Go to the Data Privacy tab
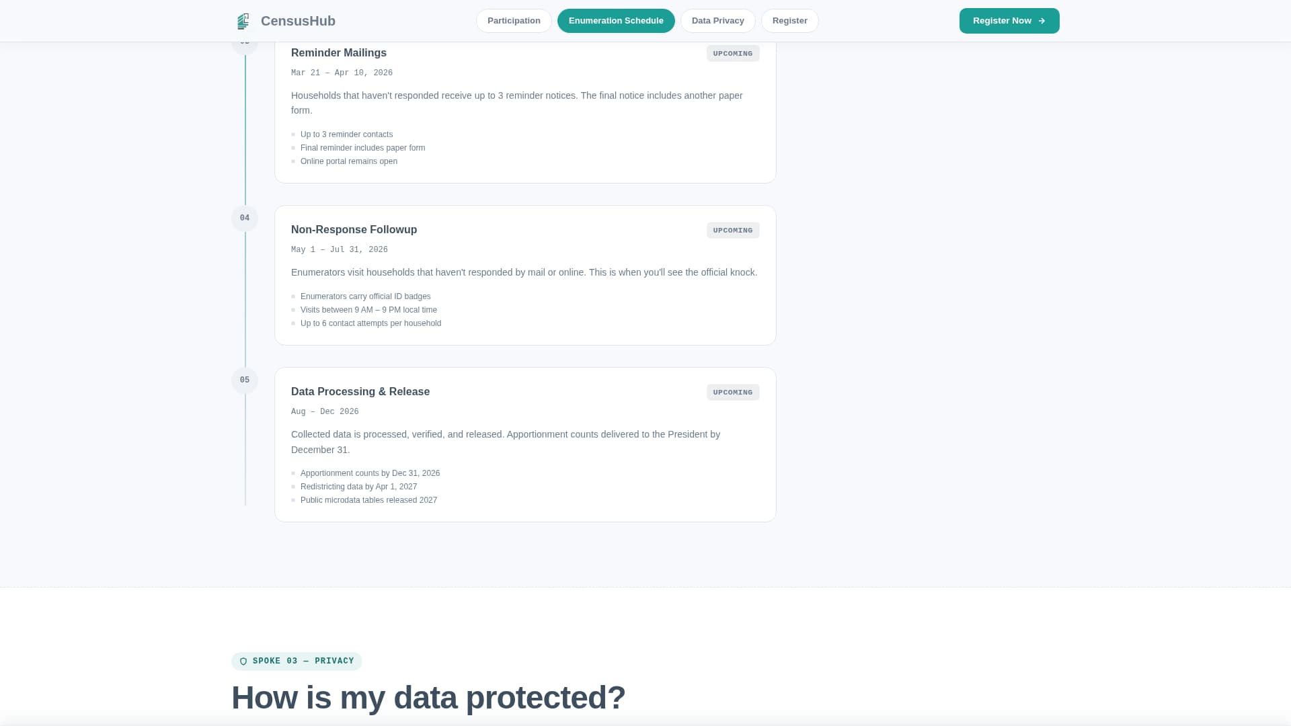1291x726 pixels. click(717, 21)
